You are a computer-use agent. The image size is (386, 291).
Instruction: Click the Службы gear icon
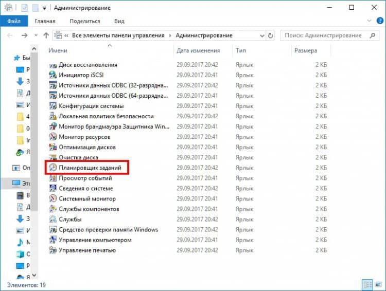[53, 219]
